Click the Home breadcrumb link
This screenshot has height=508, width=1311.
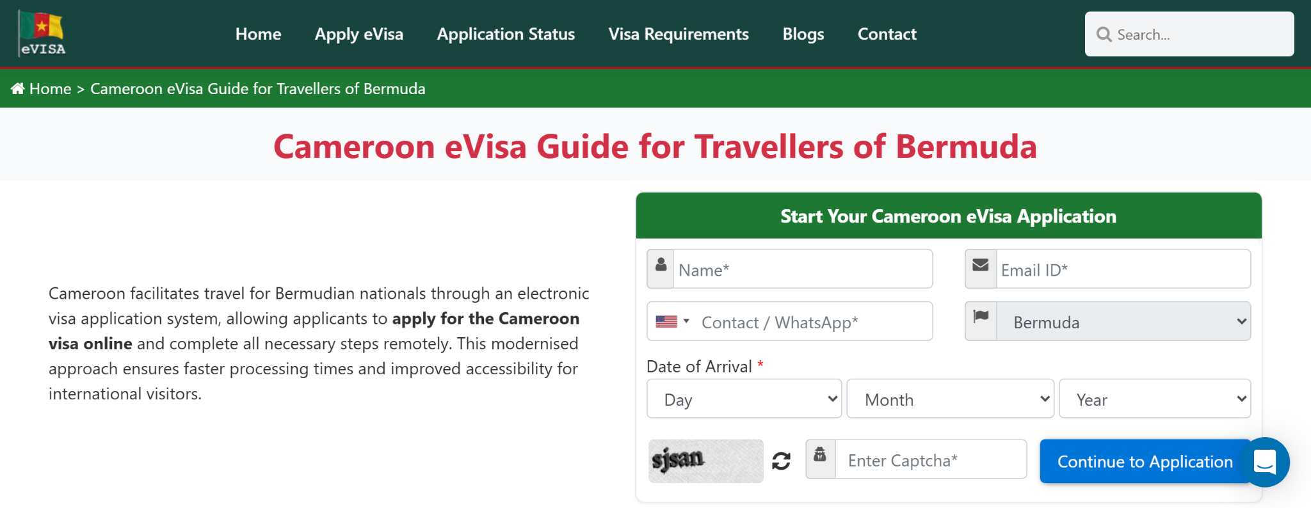pyautogui.click(x=50, y=89)
